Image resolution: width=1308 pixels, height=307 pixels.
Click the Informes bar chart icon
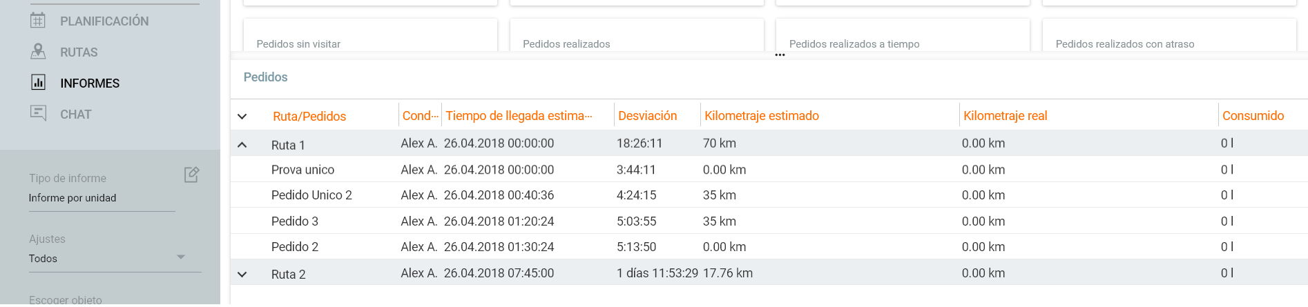click(x=38, y=83)
